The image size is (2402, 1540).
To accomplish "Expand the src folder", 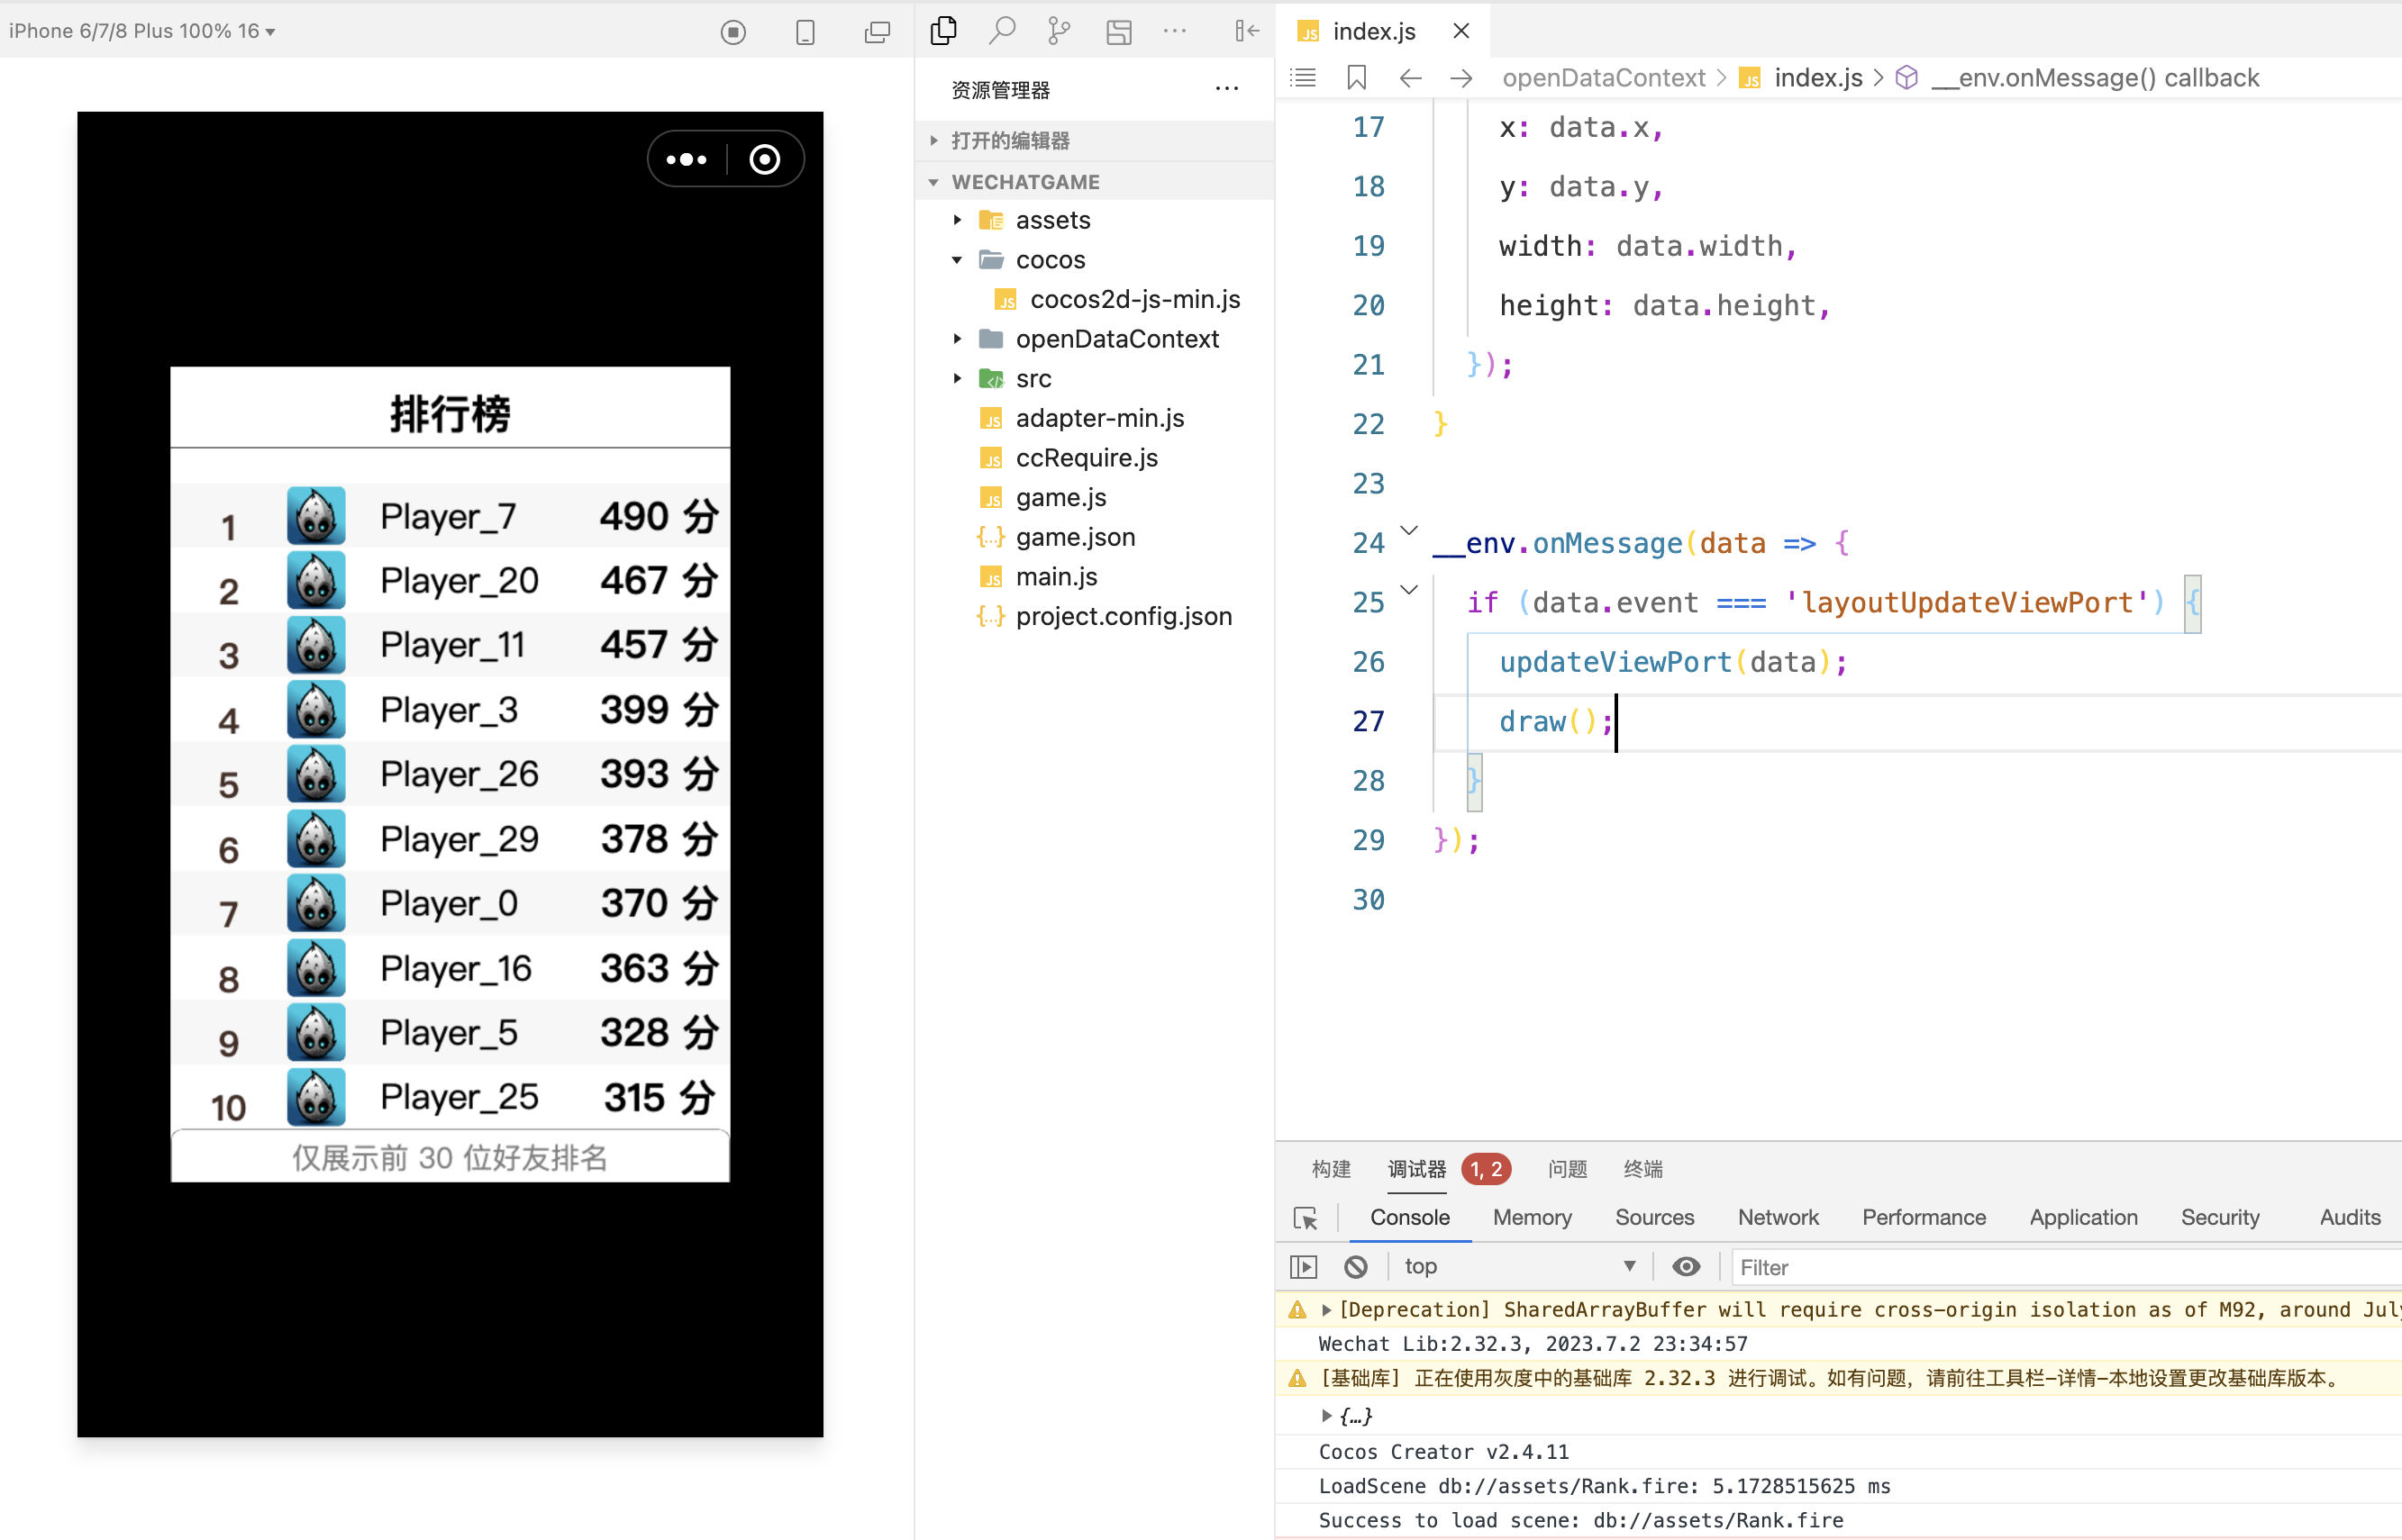I will 958,379.
